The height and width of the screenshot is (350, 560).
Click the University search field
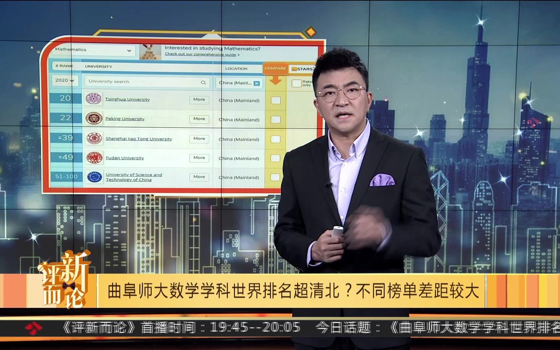[x=147, y=82]
